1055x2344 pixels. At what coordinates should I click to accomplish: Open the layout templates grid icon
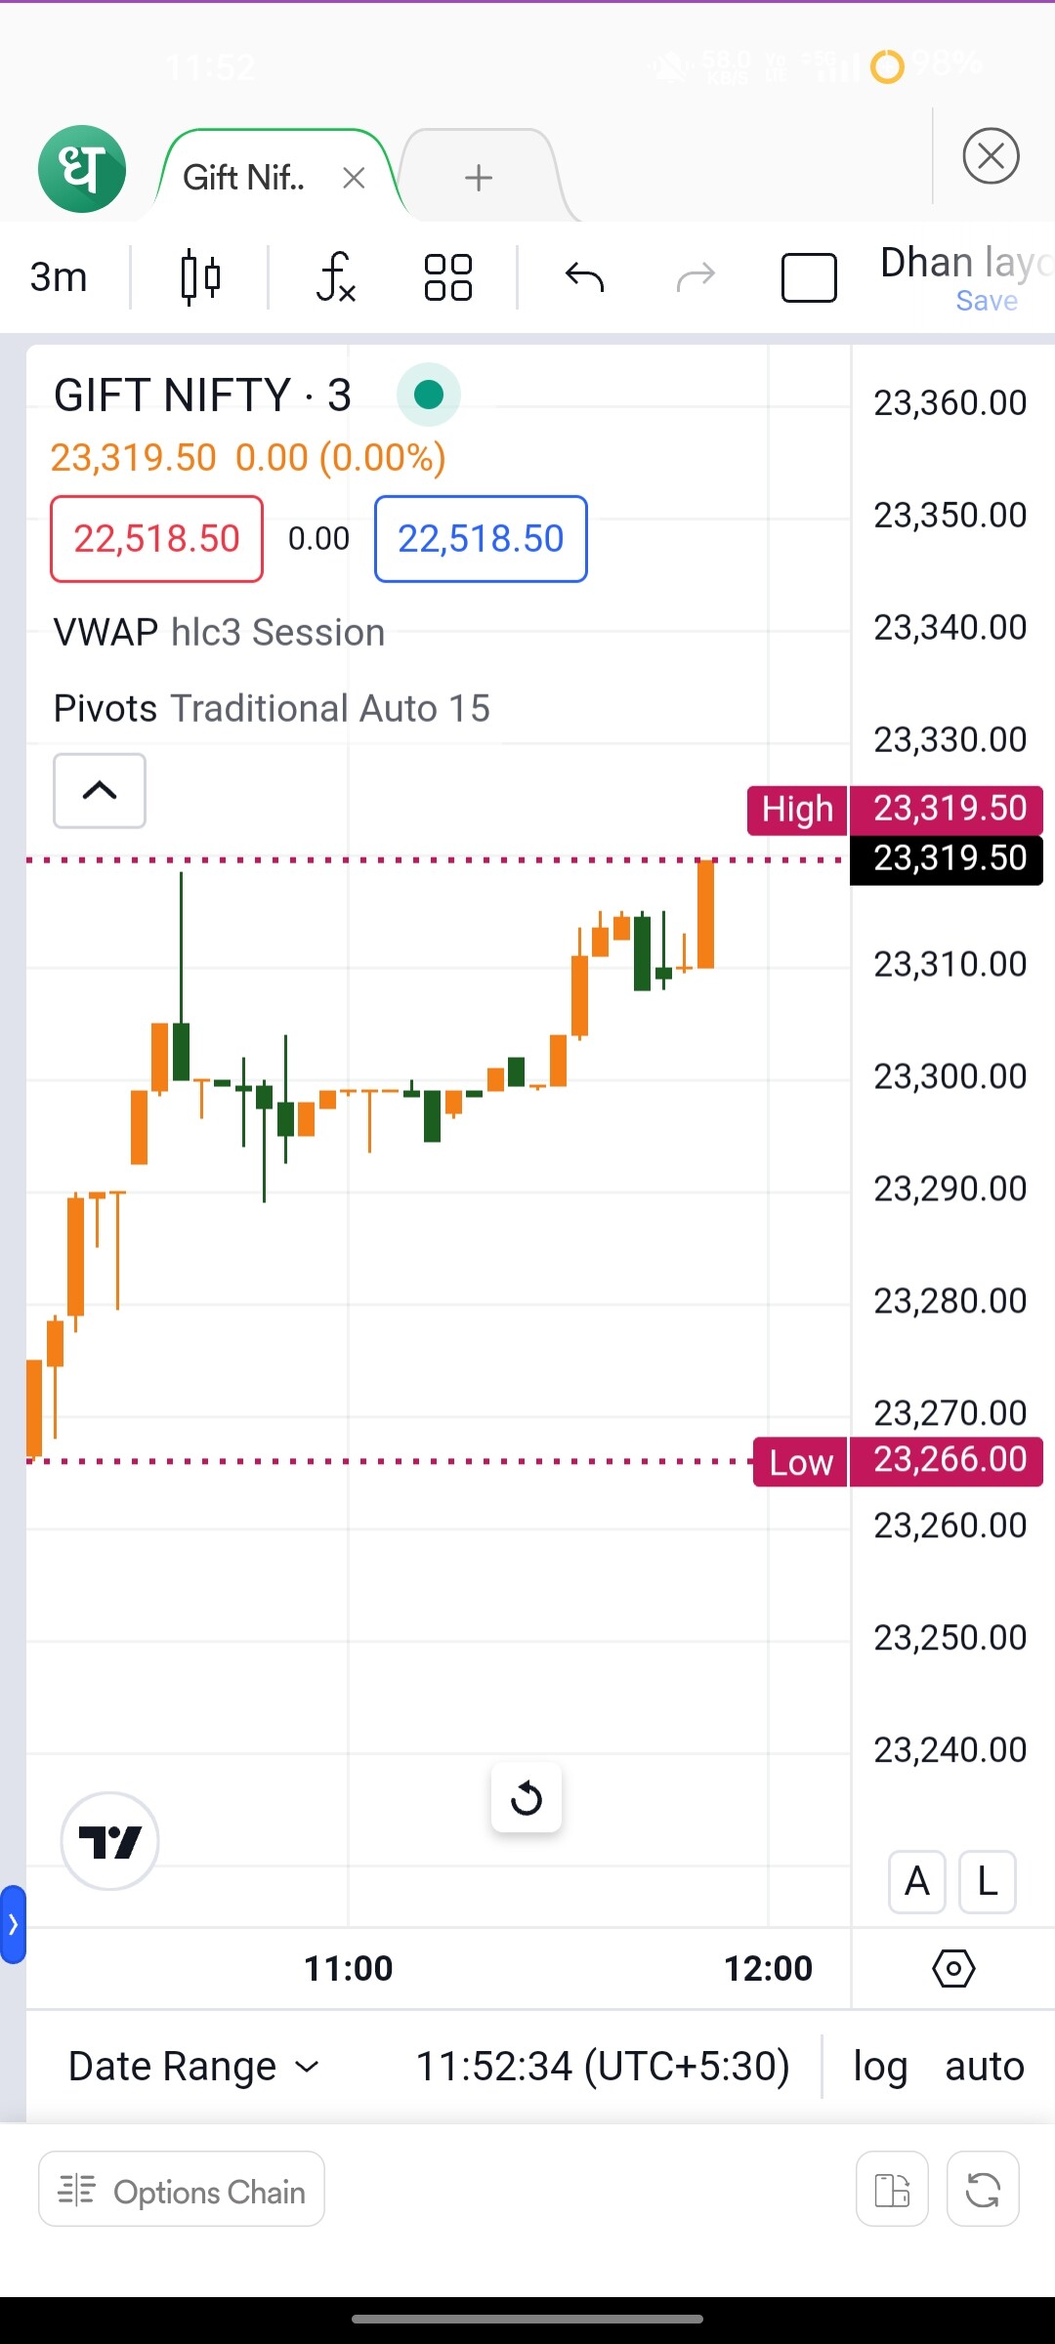(448, 277)
